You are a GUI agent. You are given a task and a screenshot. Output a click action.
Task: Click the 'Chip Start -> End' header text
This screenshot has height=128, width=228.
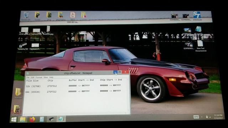tap(111, 80)
